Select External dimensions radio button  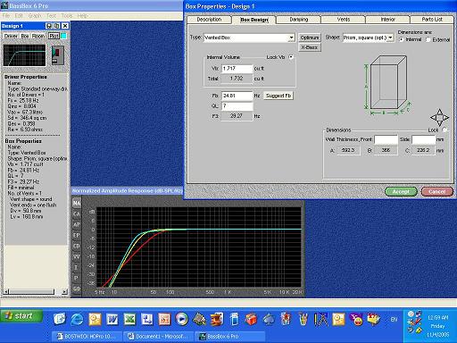point(428,39)
